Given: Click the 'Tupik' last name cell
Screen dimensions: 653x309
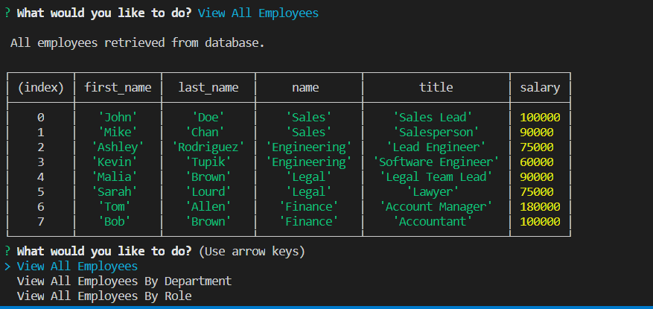Looking at the screenshot, I should coord(208,162).
